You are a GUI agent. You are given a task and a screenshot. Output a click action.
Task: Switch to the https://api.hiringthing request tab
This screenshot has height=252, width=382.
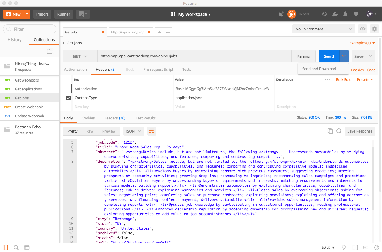[x=130, y=32]
